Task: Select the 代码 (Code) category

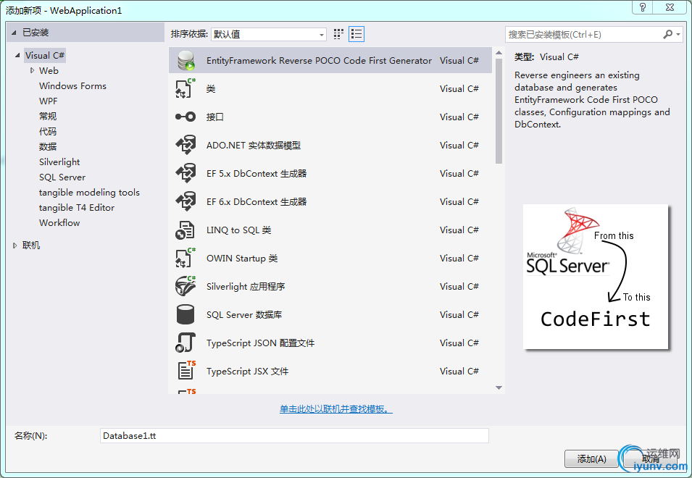Action: [48, 131]
